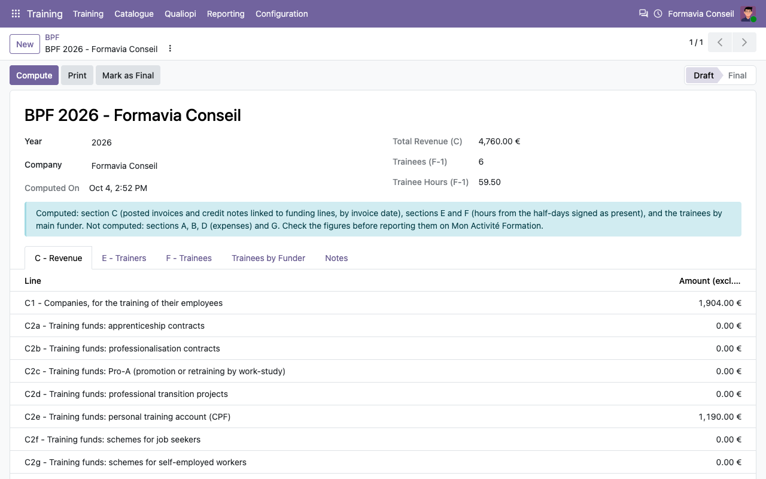
Task: Open the conversations chat icon
Action: [643, 14]
